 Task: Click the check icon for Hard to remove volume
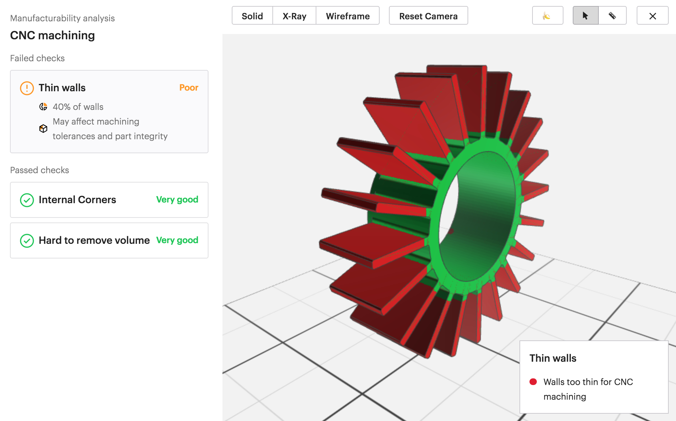click(x=27, y=240)
